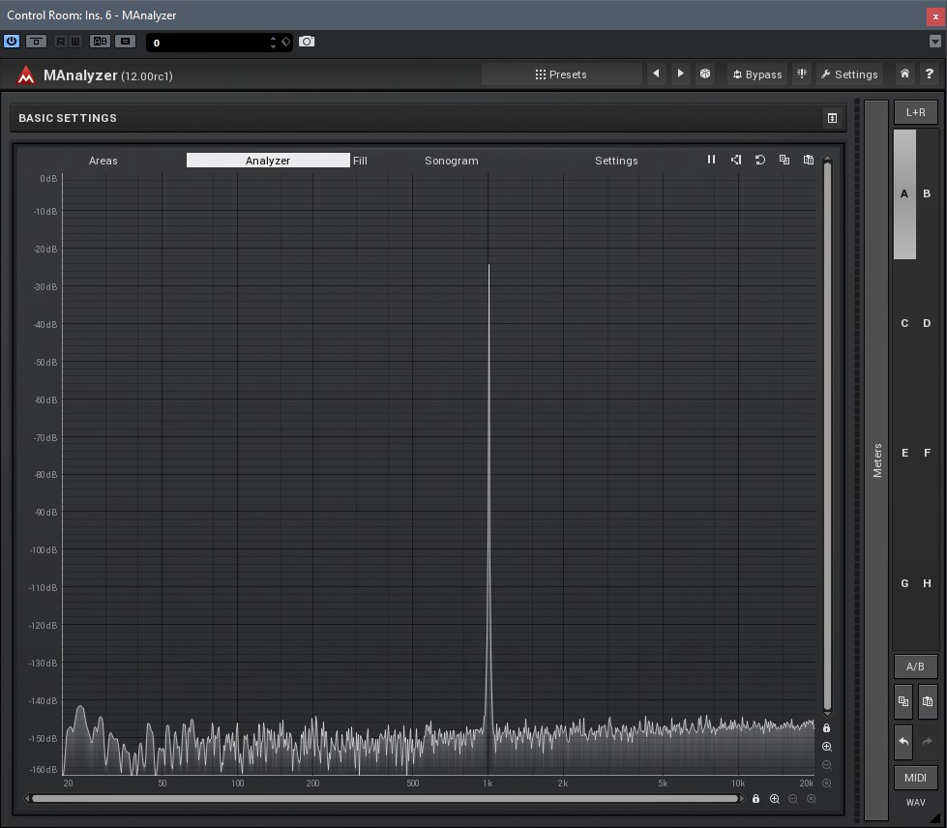Expand the Meters side panel

point(876,460)
